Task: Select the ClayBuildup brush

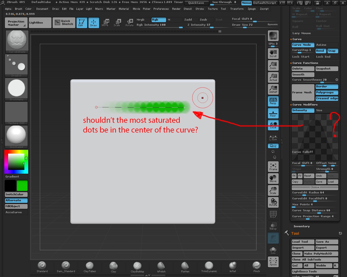Action: click(x=137, y=267)
